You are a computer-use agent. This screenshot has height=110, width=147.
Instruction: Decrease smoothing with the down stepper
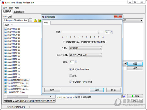click(x=76, y=63)
